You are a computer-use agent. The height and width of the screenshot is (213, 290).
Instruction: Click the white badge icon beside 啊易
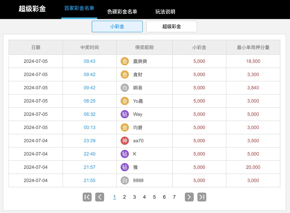(125, 88)
